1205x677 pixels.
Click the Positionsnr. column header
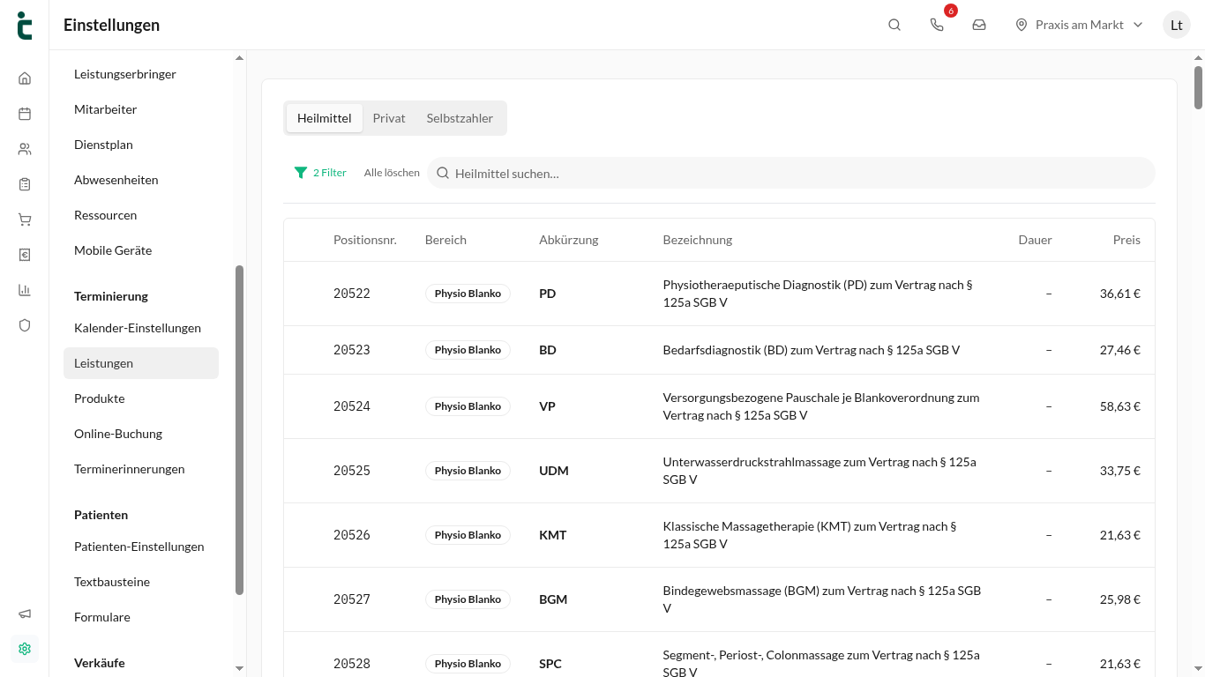[364, 240]
